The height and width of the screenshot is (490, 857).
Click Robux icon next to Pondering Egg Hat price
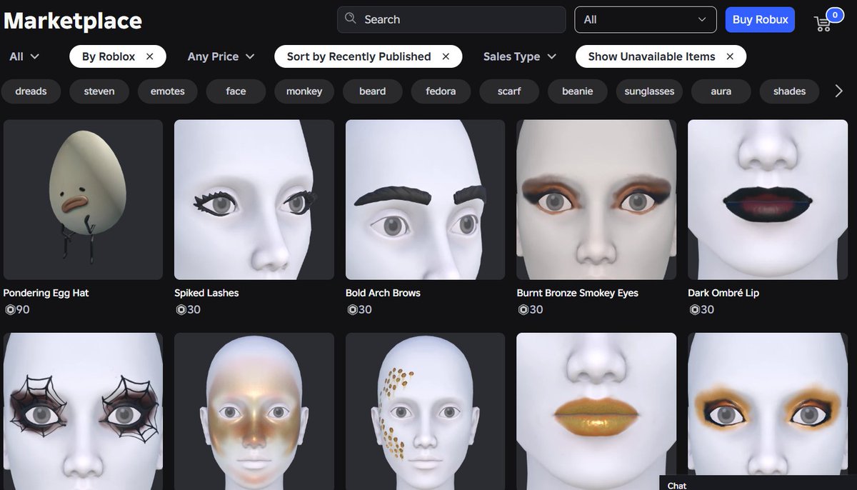pos(9,310)
